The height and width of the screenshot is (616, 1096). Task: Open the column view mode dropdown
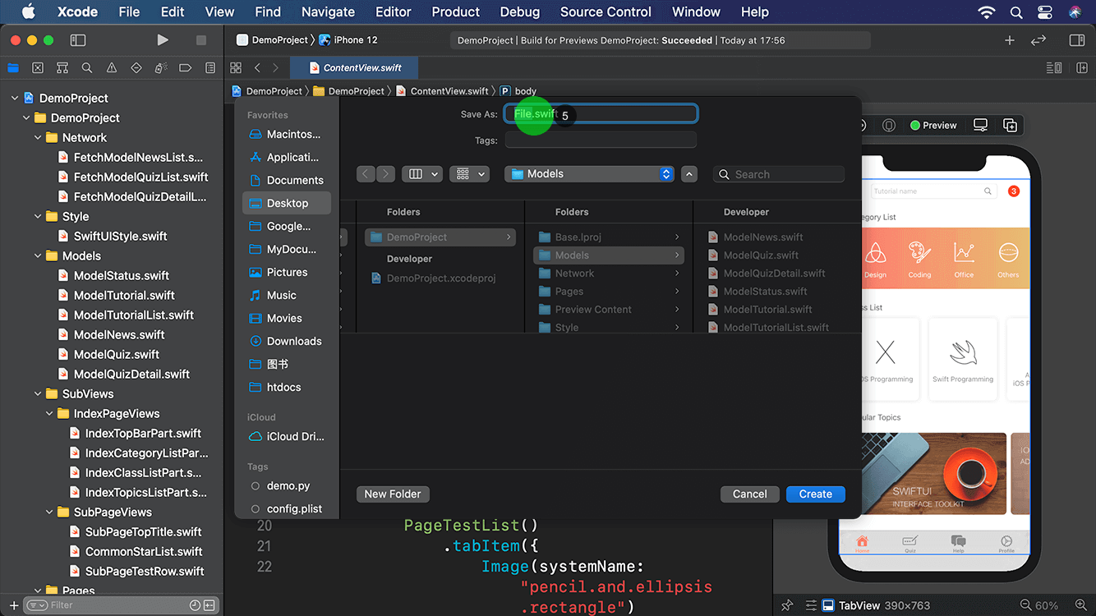click(x=422, y=174)
